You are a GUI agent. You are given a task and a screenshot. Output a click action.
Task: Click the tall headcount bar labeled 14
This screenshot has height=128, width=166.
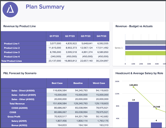click(x=133, y=115)
